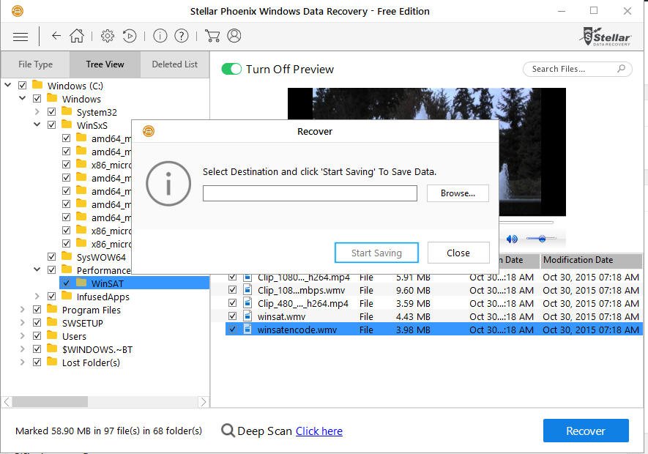This screenshot has width=648, height=454.
Task: Collapse the Performance folder node
Action: pos(37,269)
